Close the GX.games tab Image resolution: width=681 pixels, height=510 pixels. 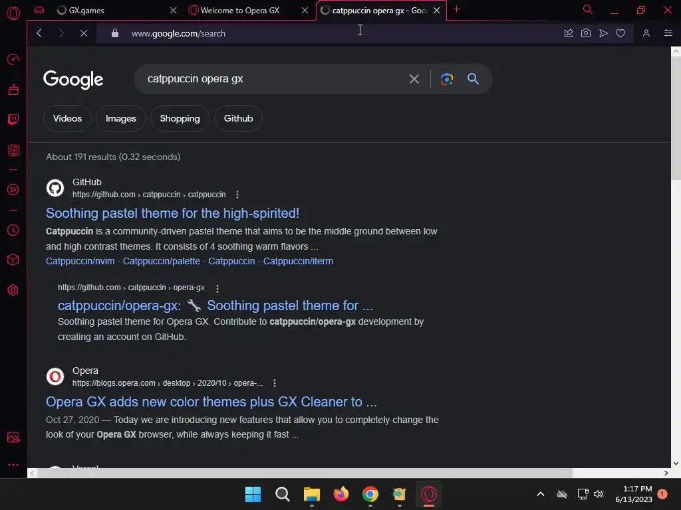174,10
